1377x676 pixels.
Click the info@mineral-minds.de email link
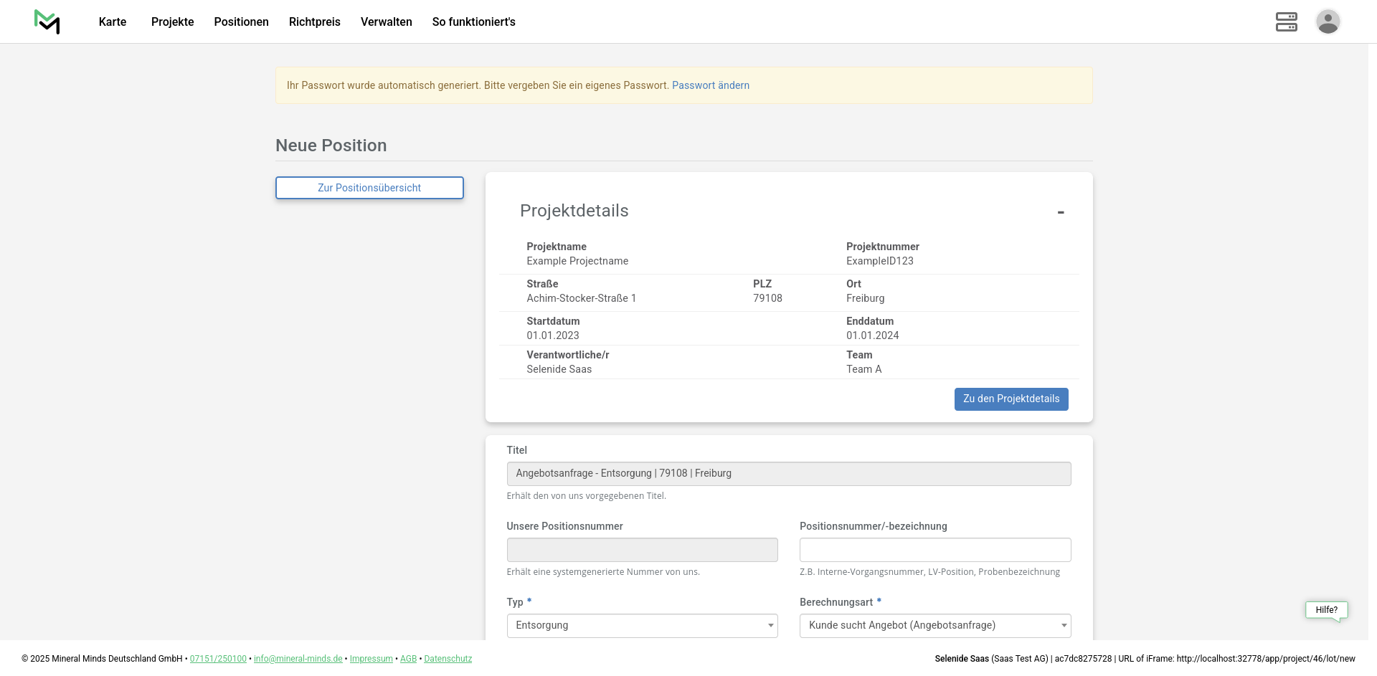point(298,659)
